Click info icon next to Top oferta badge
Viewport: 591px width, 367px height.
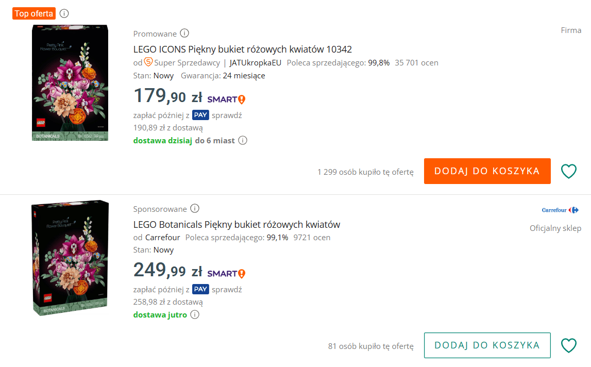point(64,13)
